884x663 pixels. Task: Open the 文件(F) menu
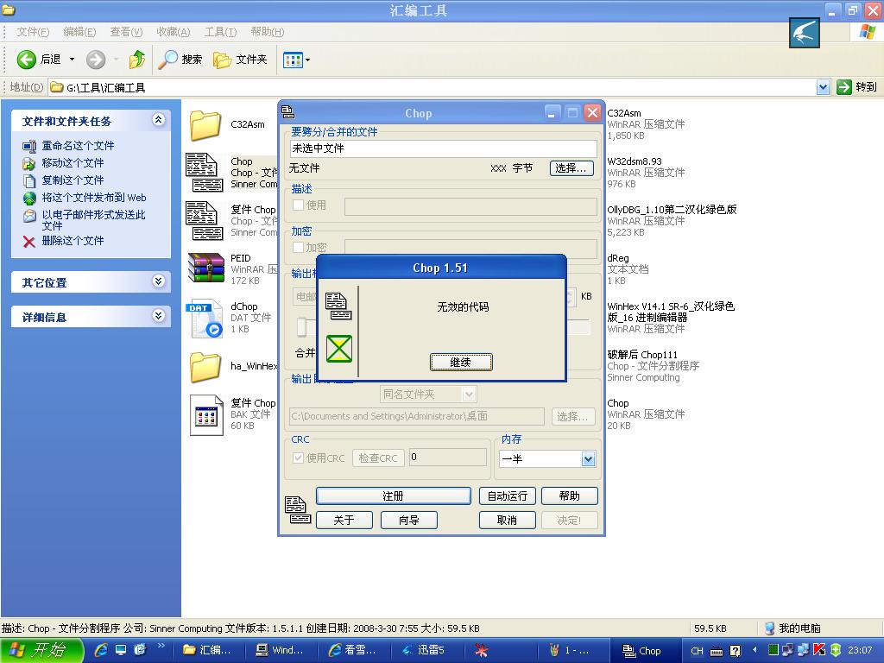pos(33,32)
